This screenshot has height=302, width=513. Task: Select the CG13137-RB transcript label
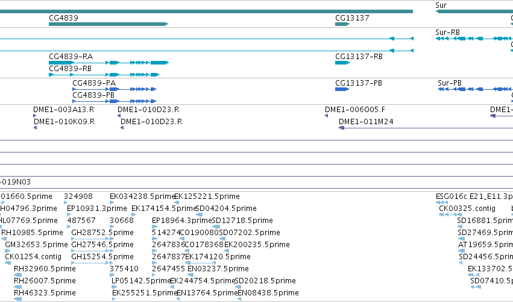359,57
